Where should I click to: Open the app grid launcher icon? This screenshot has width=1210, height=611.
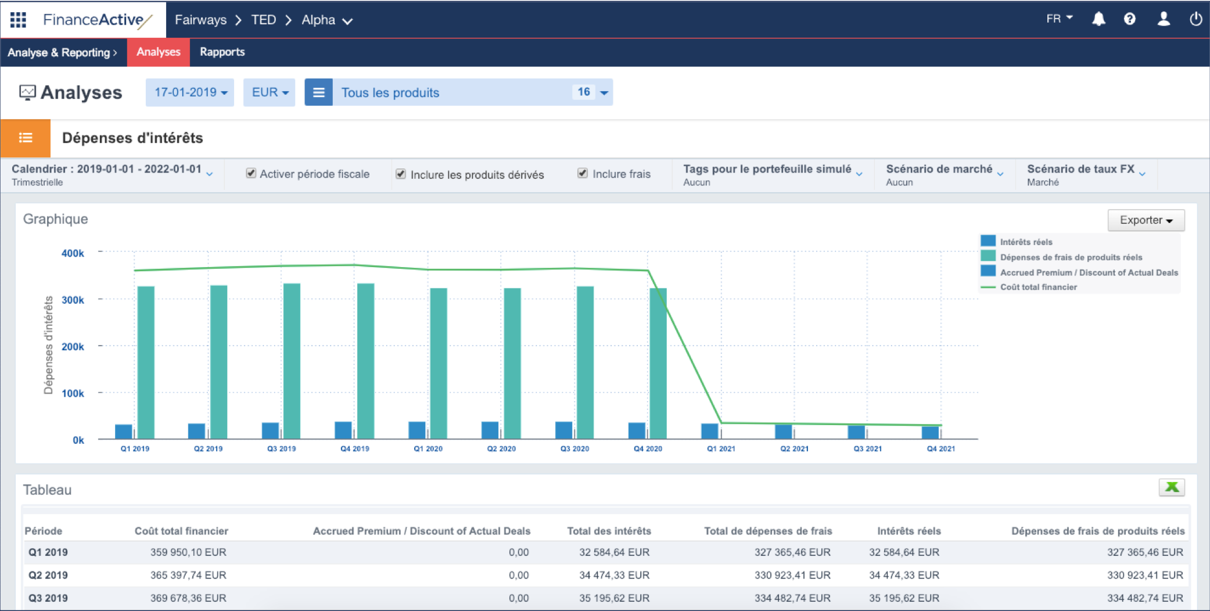17,19
